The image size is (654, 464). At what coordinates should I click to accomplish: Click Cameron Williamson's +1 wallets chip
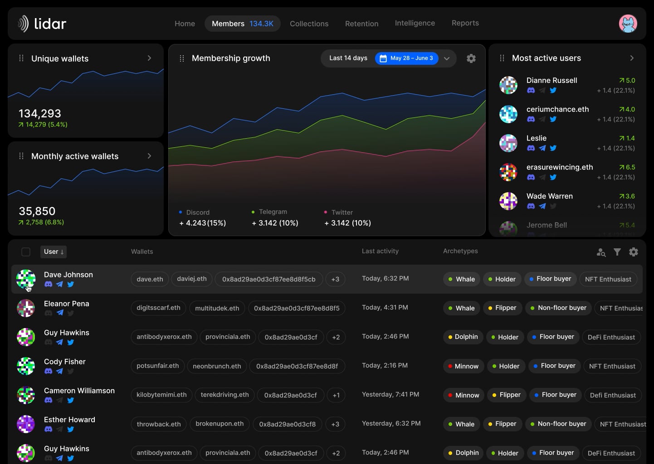tap(336, 395)
